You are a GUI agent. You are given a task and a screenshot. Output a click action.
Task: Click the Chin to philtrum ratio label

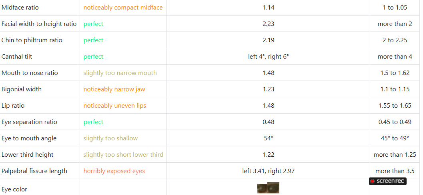pos(32,40)
